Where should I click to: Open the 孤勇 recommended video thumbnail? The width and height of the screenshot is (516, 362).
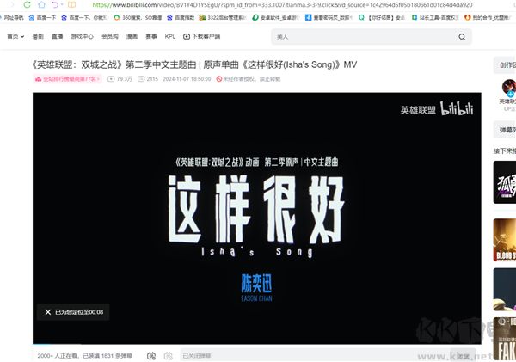505,182
